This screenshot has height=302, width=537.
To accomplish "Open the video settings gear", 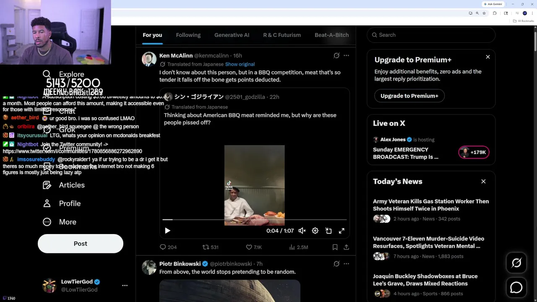I will tap(315, 231).
